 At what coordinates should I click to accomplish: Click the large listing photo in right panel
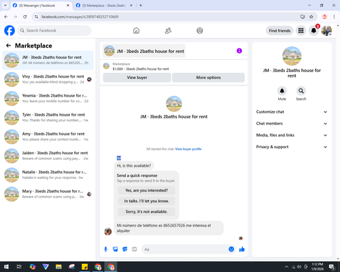292,56
